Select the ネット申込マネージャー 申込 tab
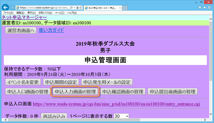This screenshot has height=123, width=214. 102,8
